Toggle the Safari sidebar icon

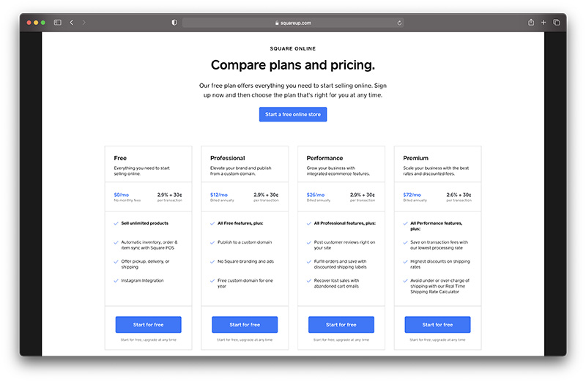click(58, 23)
